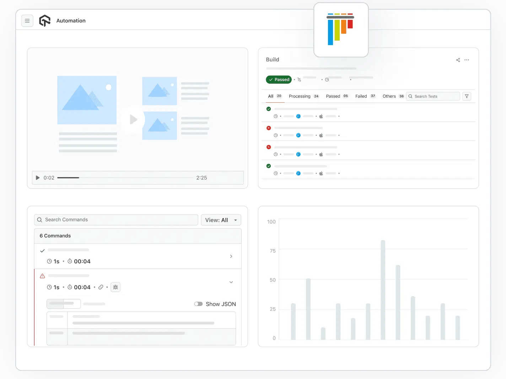Click the clock icon in third test row
The height and width of the screenshot is (379, 506).
(276, 154)
